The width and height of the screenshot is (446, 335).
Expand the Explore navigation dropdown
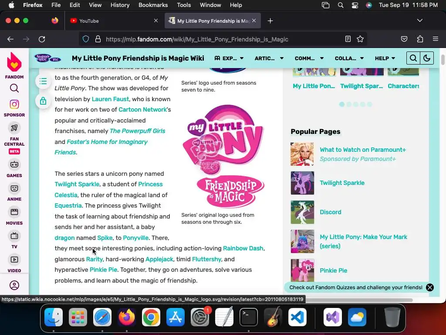click(x=229, y=58)
